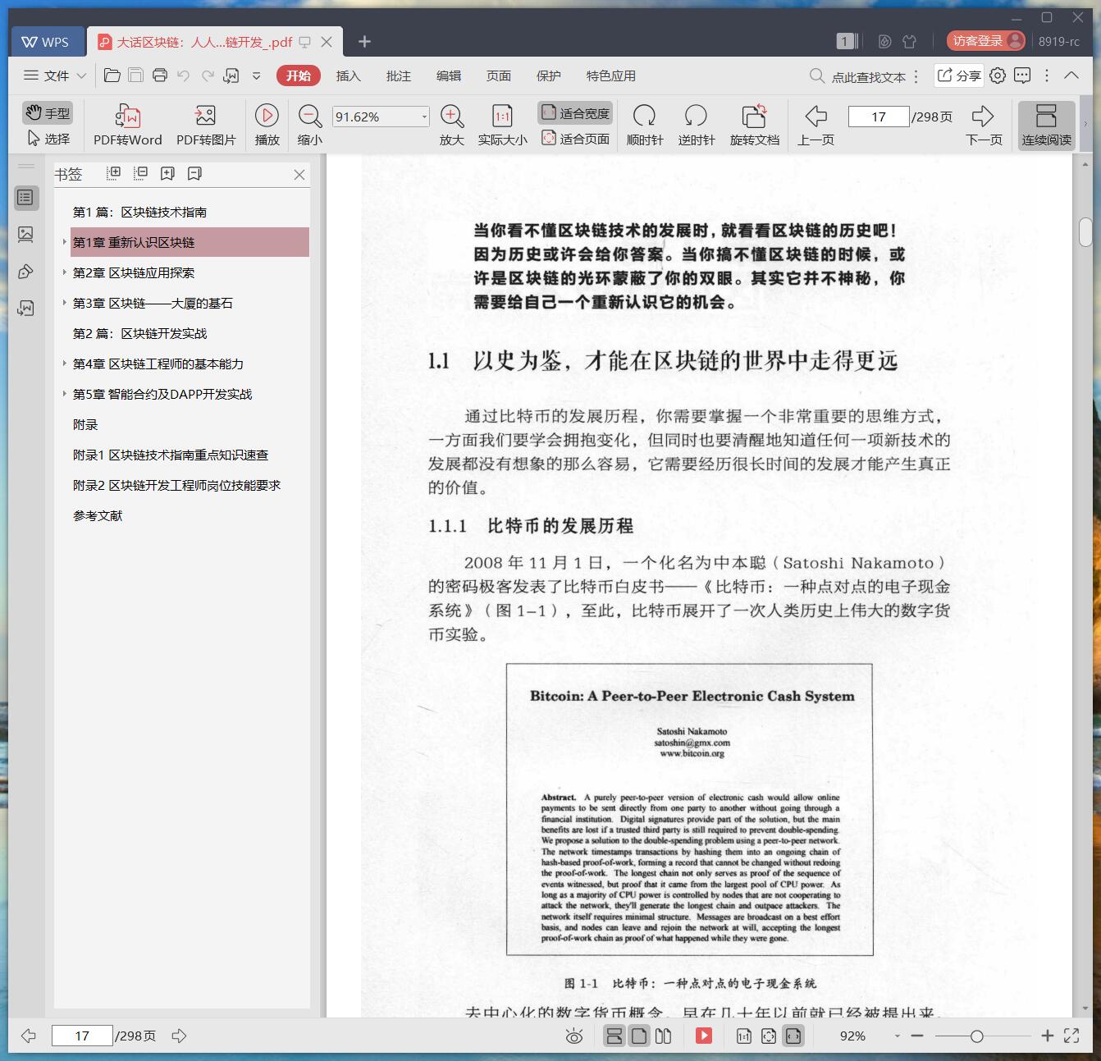Open the 参考文献 bookmark
The image size is (1101, 1061).
98,515
